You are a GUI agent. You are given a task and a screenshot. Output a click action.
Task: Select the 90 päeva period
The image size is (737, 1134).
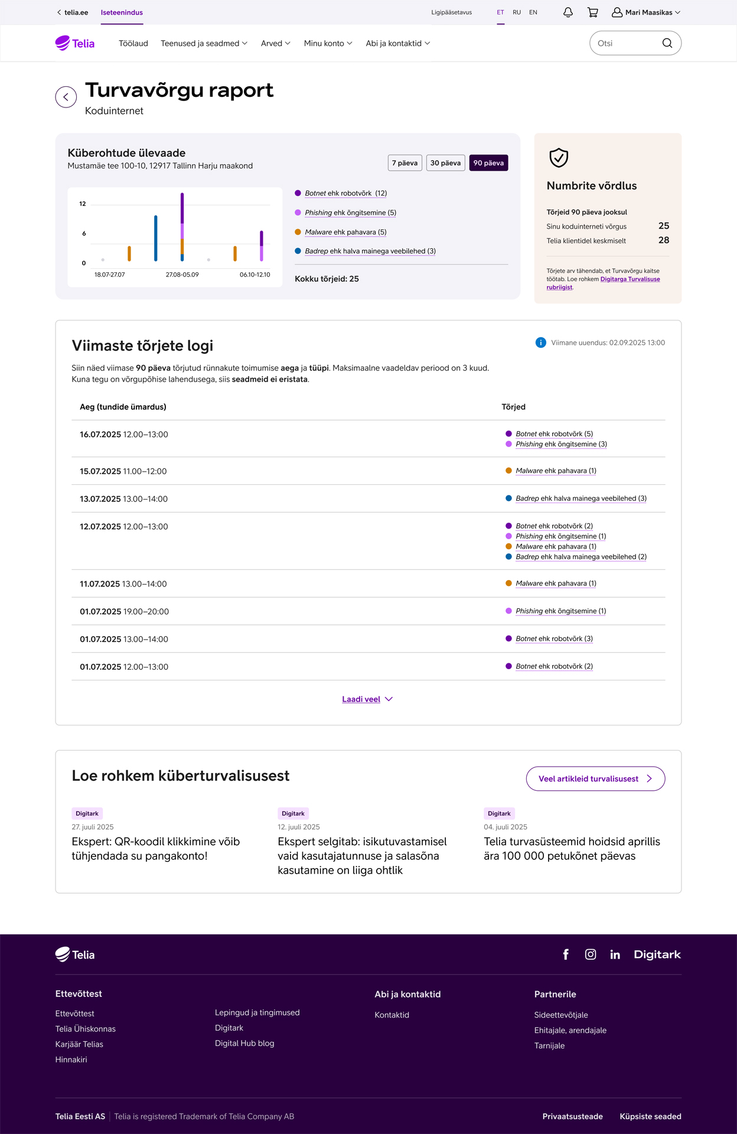coord(488,163)
